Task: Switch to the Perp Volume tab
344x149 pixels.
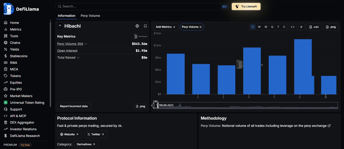Action: [90, 16]
